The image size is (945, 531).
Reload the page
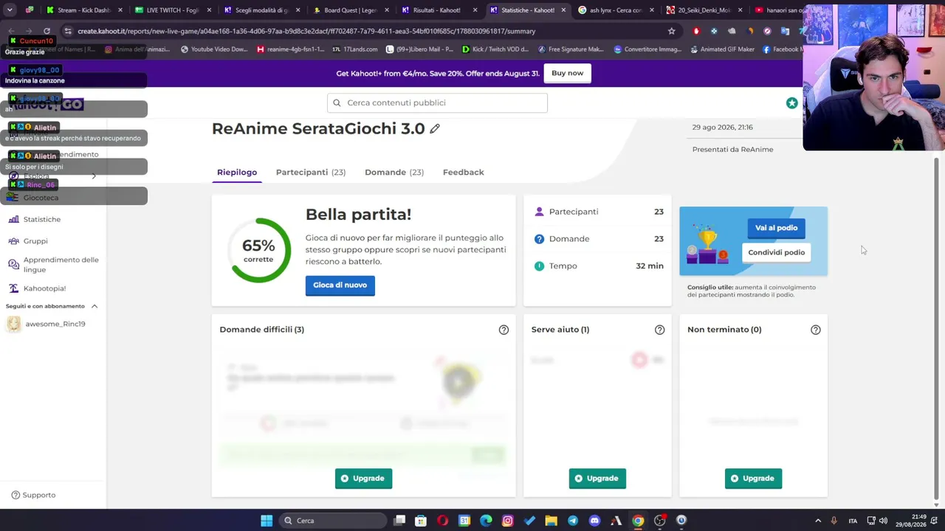tap(47, 31)
